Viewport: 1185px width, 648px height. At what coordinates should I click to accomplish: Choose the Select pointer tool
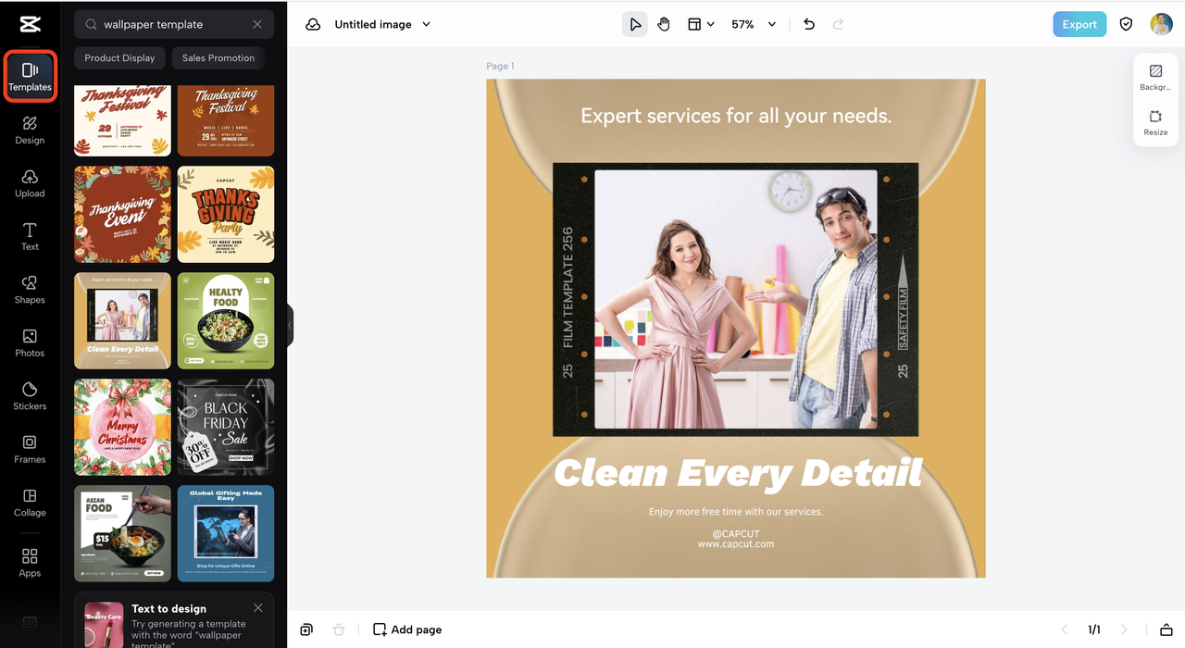634,24
